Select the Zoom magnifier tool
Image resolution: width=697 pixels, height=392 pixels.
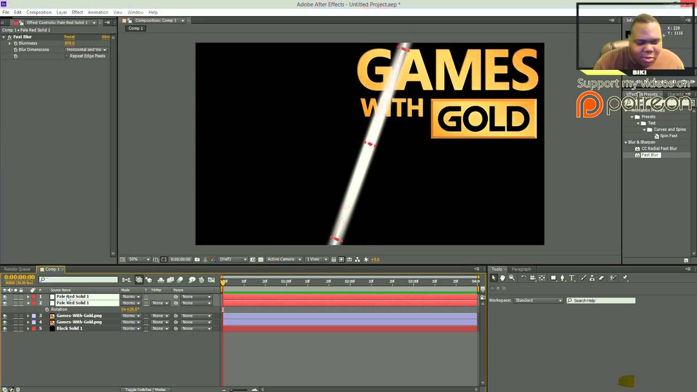point(512,278)
